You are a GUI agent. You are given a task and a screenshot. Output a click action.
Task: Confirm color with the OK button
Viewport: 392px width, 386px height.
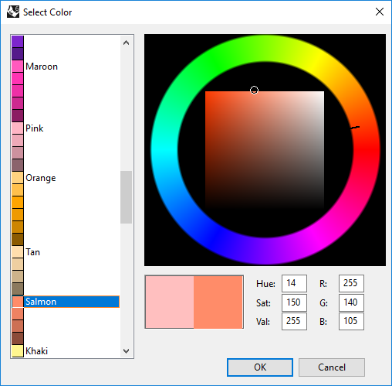pyautogui.click(x=260, y=367)
